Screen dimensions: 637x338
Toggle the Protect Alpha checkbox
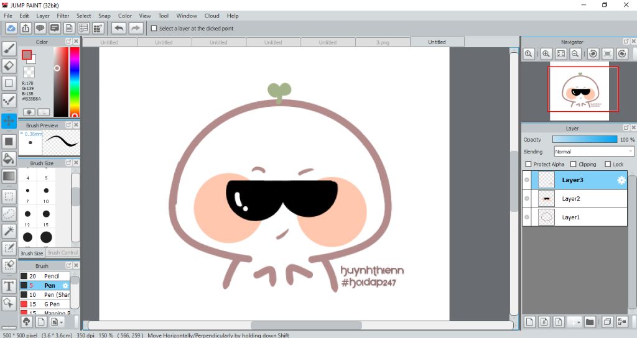coord(529,164)
